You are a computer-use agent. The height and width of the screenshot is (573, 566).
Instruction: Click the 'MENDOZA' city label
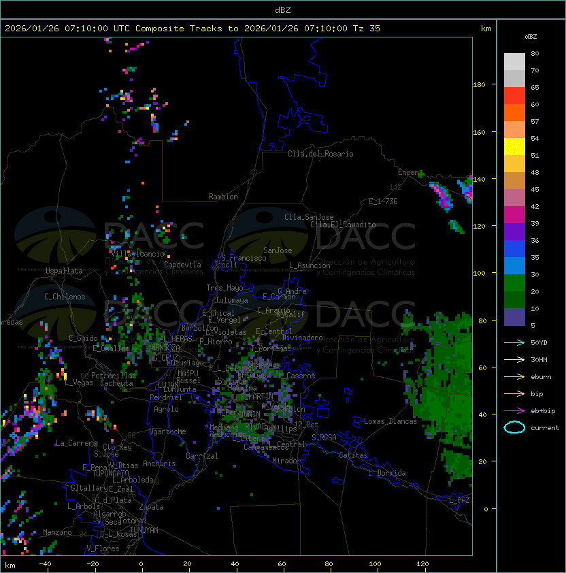165,348
